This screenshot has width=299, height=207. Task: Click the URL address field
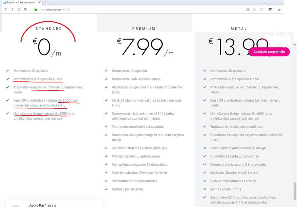(x=135, y=9)
